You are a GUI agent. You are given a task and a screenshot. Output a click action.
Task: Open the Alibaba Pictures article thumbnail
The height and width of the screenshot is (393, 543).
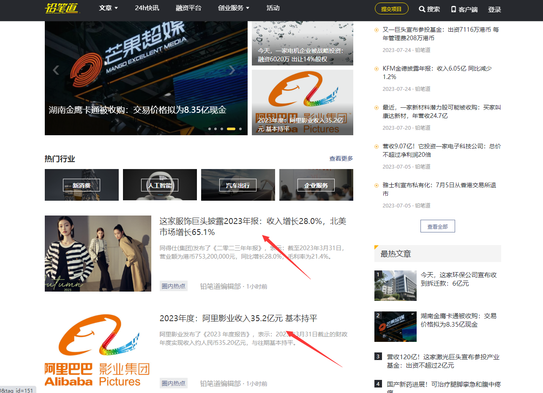98,351
